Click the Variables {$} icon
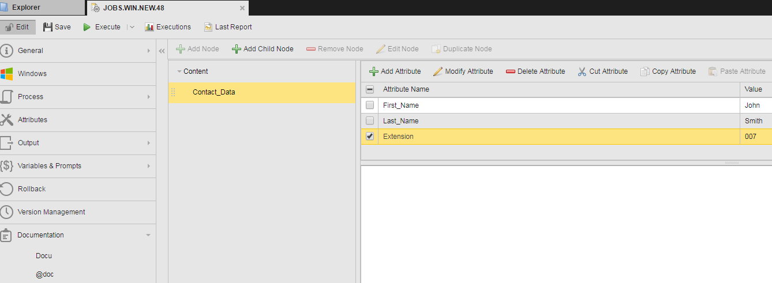 click(7, 166)
